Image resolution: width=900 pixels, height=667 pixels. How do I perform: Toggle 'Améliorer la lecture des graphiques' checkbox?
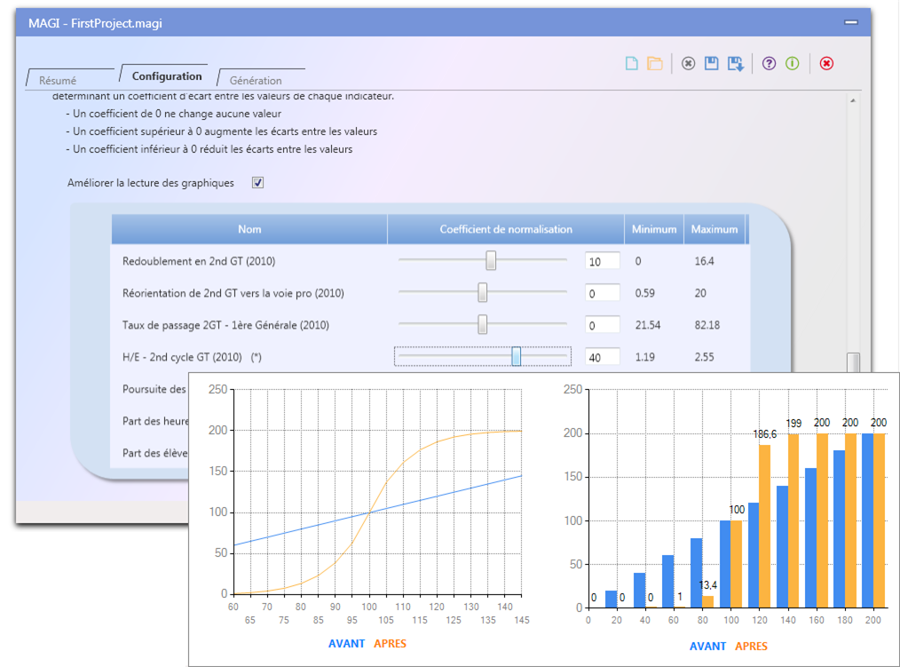point(258,183)
